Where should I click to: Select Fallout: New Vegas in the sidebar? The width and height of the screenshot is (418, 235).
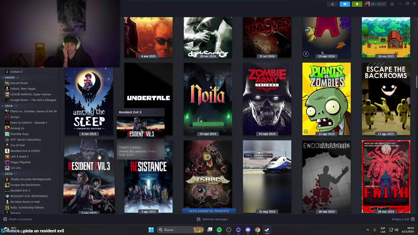23,88
